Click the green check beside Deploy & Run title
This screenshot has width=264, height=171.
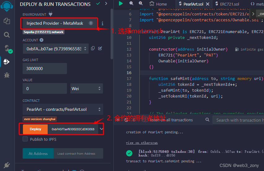click(98, 3)
